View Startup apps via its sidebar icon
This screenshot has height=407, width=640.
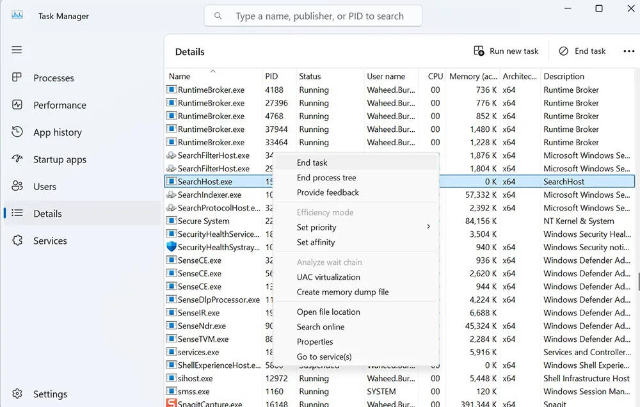[x=17, y=159]
